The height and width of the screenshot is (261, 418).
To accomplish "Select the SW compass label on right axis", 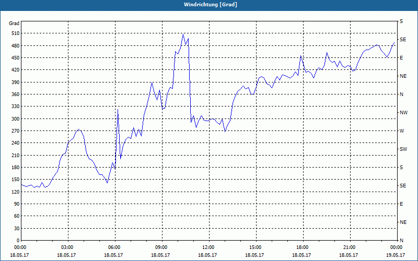I will click(403, 149).
